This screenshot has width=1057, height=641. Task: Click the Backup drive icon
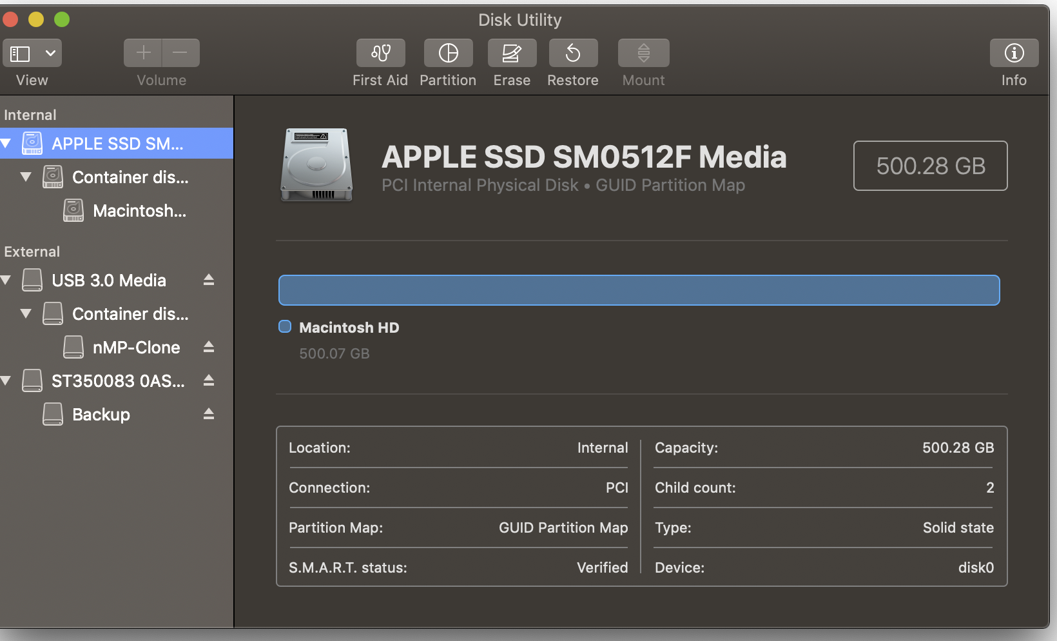[53, 414]
